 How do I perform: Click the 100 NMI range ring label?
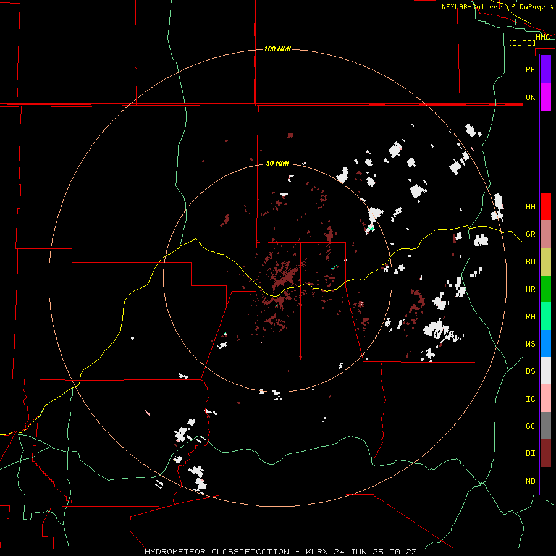coord(277,49)
